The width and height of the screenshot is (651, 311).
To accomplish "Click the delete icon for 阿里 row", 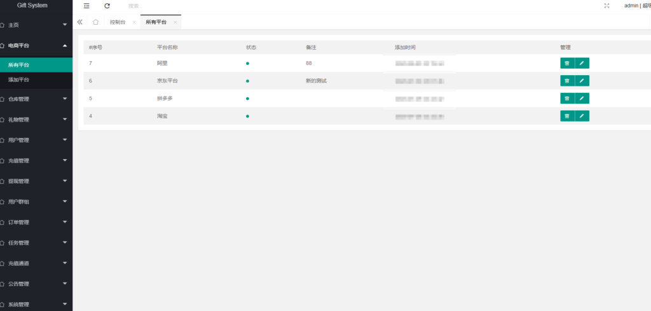I will pyautogui.click(x=566, y=63).
